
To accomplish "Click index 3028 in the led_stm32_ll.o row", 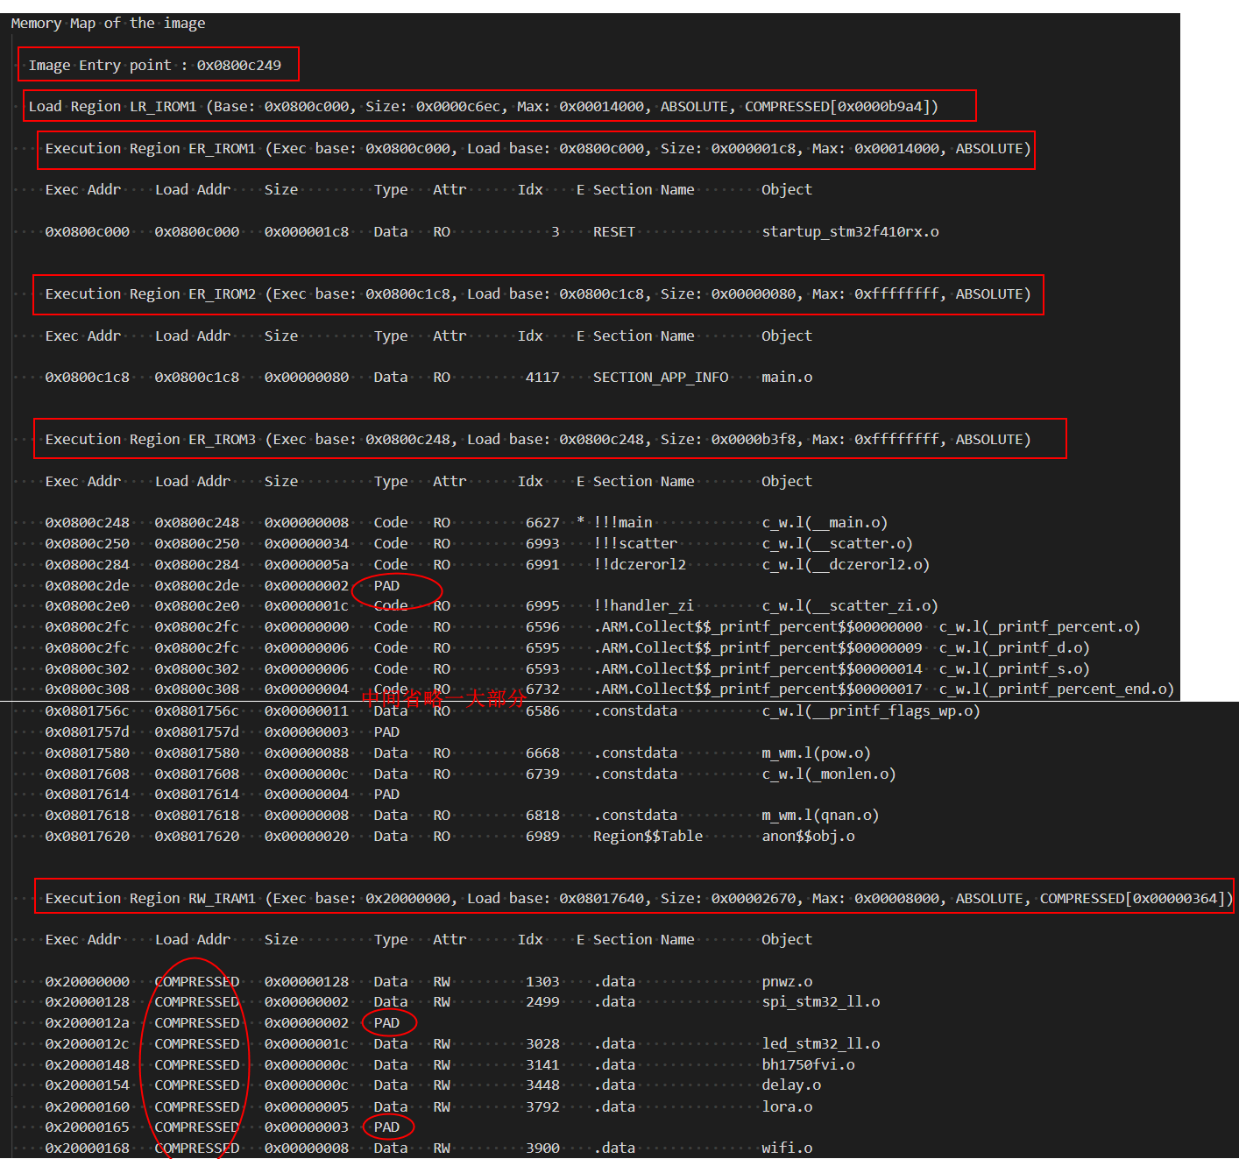I will (542, 1044).
